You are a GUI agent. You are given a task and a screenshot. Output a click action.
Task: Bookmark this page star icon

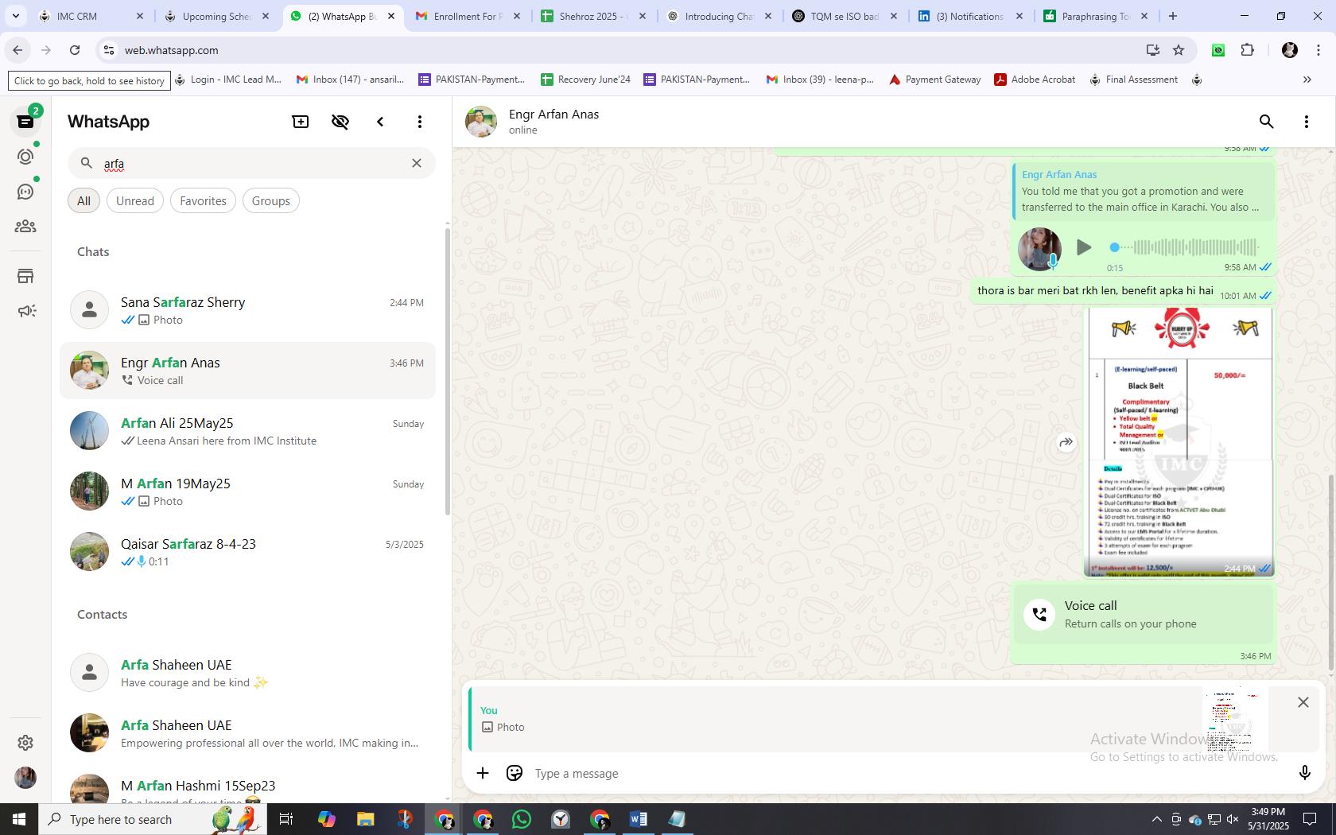[1179, 50]
